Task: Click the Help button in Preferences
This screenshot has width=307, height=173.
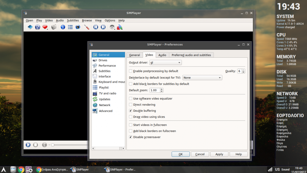Action: click(239, 154)
